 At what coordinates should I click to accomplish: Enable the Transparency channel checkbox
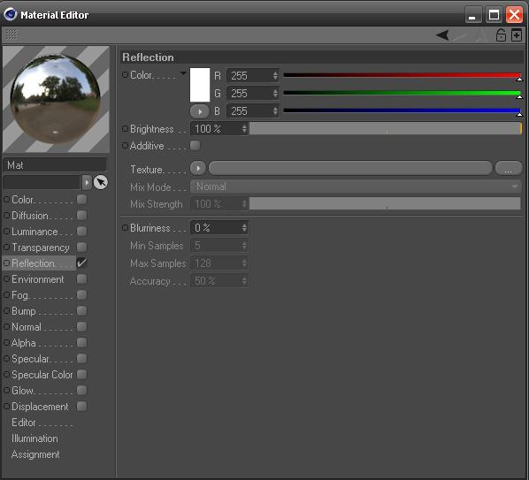click(81, 248)
